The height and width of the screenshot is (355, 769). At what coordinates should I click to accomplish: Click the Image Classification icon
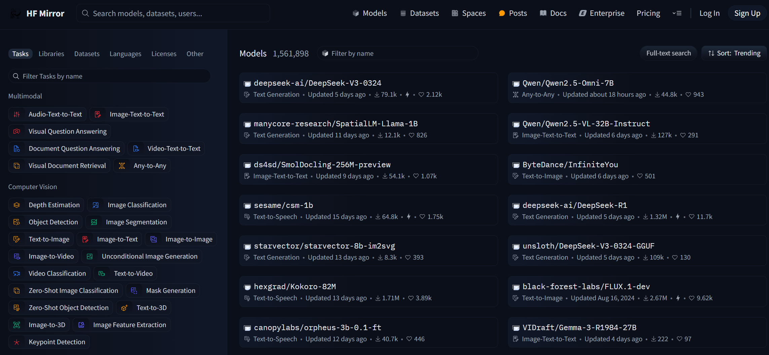95,205
